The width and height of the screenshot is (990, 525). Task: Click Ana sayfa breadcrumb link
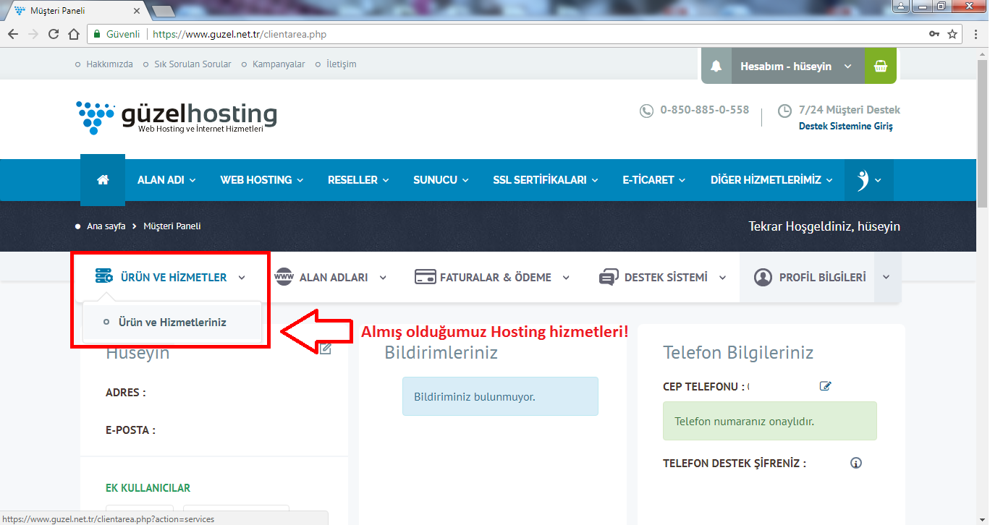106,226
